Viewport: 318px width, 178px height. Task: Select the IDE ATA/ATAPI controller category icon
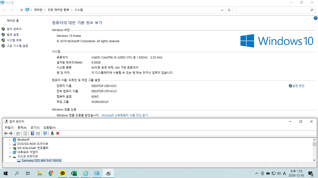(14, 148)
